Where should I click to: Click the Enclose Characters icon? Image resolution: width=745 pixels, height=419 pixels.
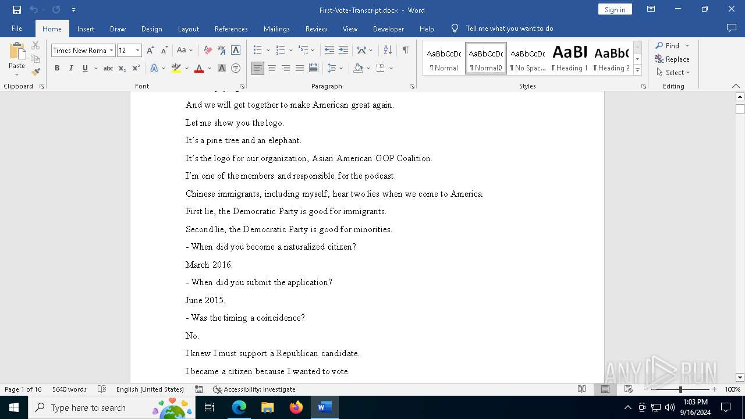pyautogui.click(x=236, y=68)
